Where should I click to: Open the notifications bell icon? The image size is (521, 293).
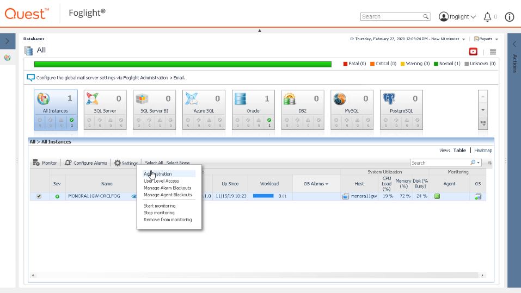487,17
